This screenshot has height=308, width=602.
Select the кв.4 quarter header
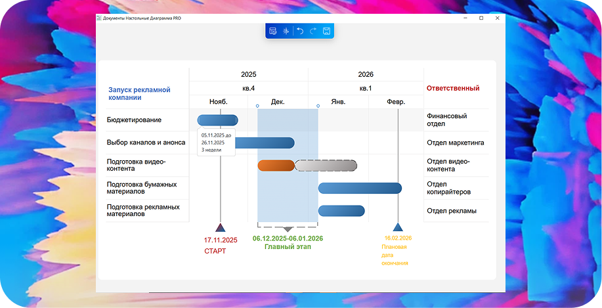click(x=248, y=88)
